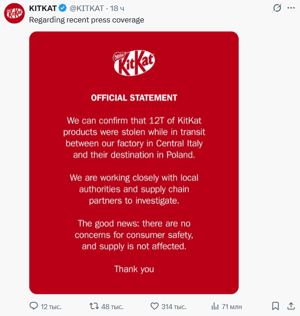Image resolution: width=300 pixels, height=316 pixels.
Task: Click the blue verified badge
Action: tap(62, 8)
